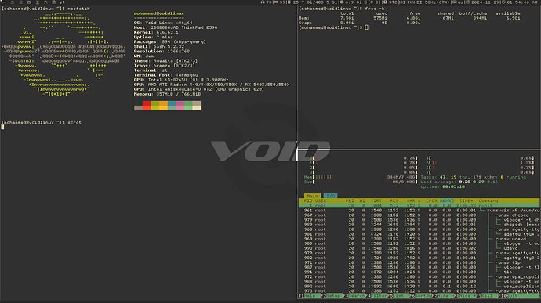Click the 'st' window title in dwm bar
Image resolution: width=541 pixels, height=303 pixels.
62,2
